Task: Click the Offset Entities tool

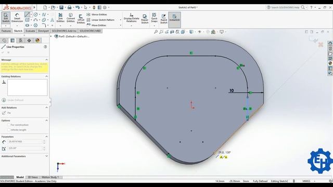Action: coord(81,19)
